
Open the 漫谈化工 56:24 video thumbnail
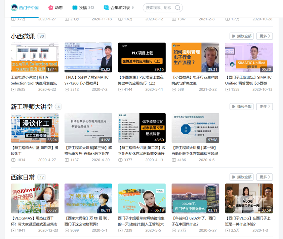click(x=35, y=128)
